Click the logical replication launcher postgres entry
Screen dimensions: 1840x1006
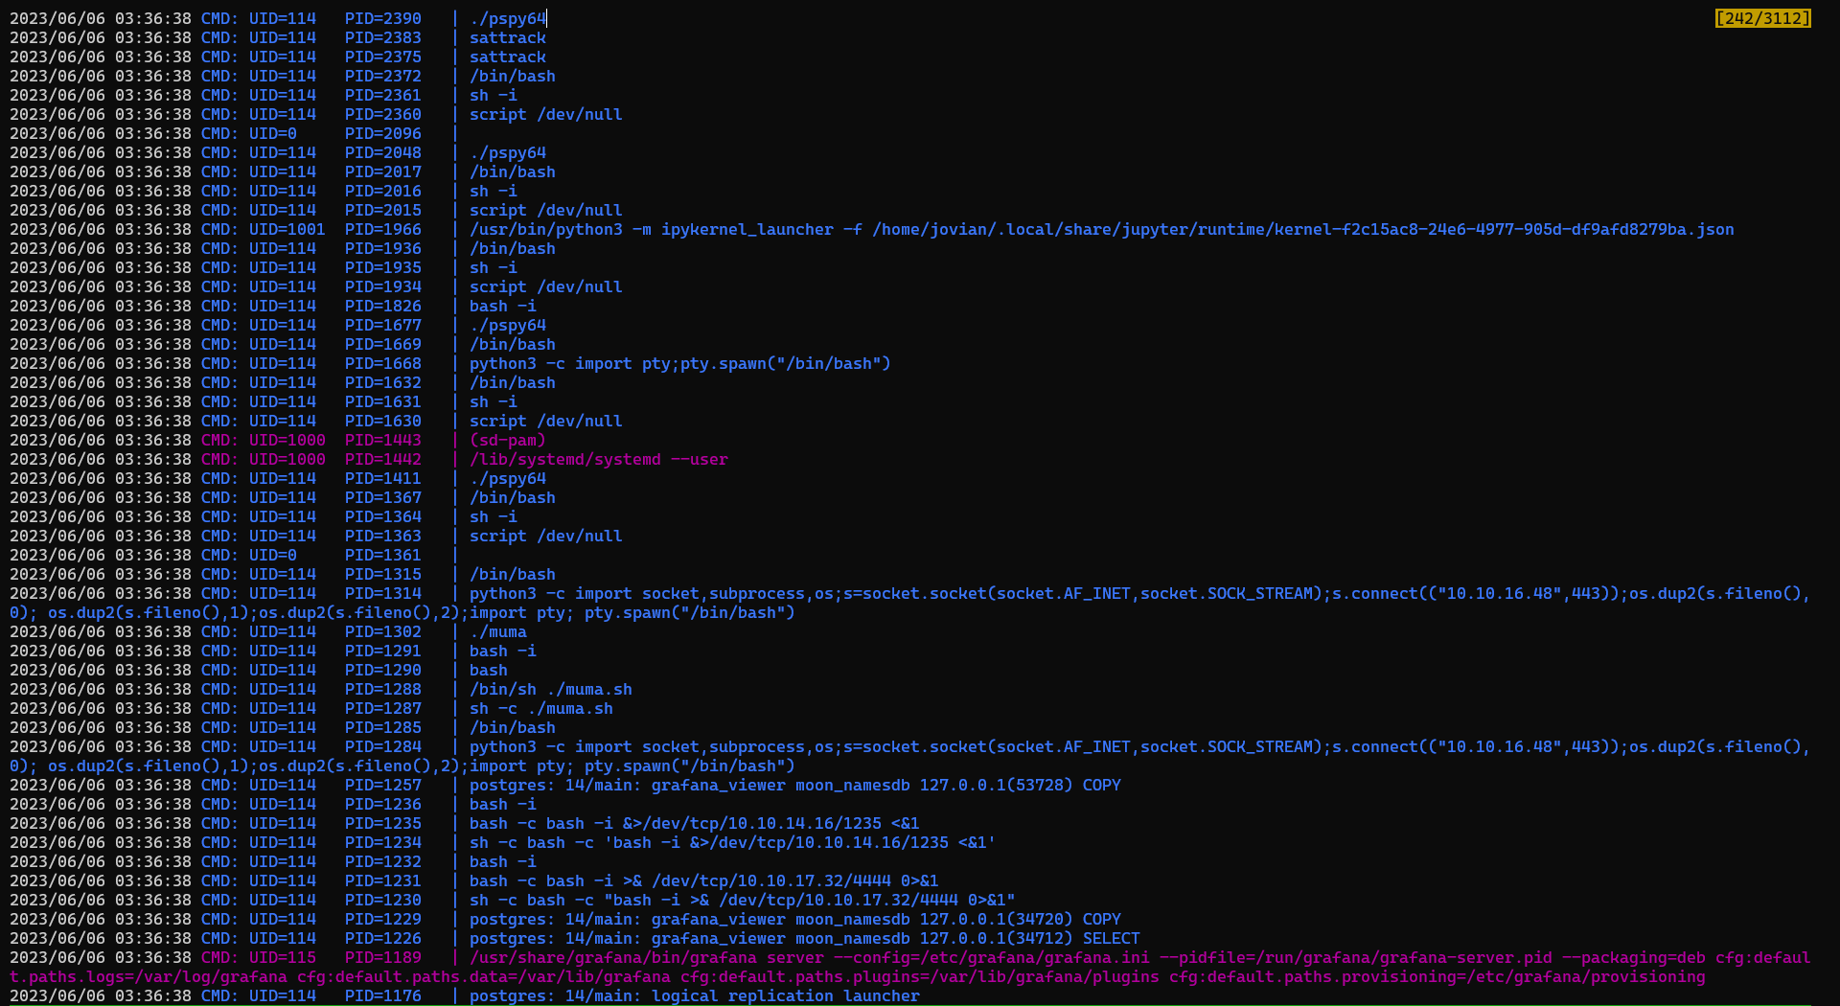tap(693, 995)
